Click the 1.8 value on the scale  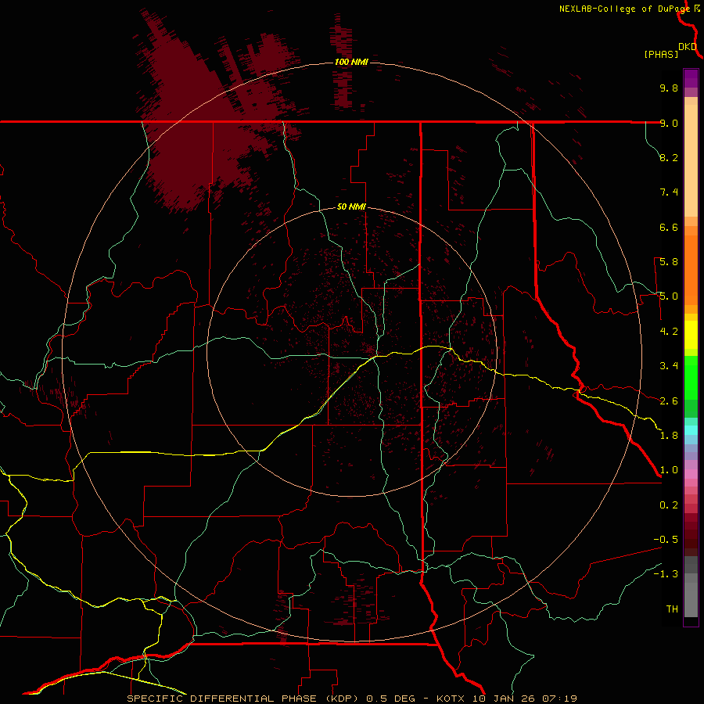click(669, 436)
